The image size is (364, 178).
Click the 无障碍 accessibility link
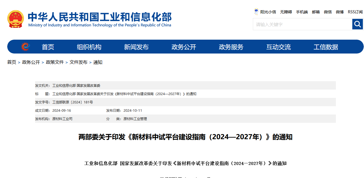(x=286, y=12)
